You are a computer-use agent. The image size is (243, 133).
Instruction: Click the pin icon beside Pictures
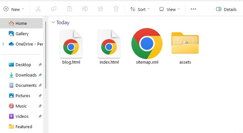(40, 96)
